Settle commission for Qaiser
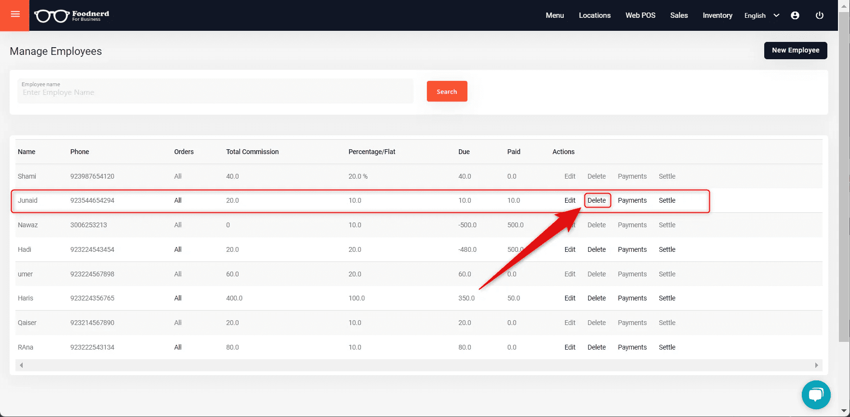 tap(667, 323)
